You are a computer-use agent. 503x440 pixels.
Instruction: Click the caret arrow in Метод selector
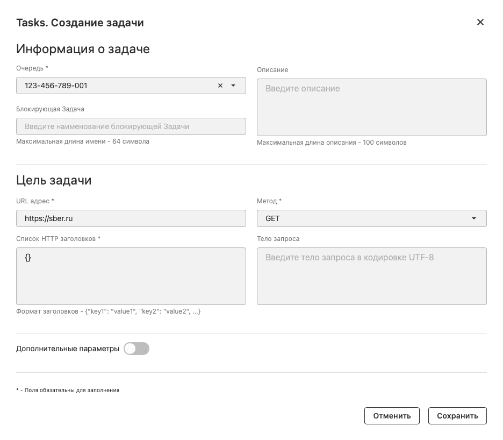point(473,218)
